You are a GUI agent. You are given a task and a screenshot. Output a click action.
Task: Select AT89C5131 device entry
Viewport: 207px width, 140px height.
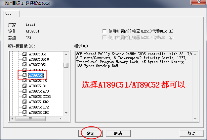pos(38,86)
